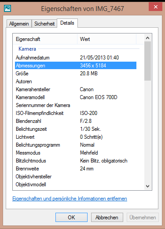Viewport: 165px width, 229px height.
Task: Click the scroll down arrow of the list
Action: pyautogui.click(x=147, y=186)
